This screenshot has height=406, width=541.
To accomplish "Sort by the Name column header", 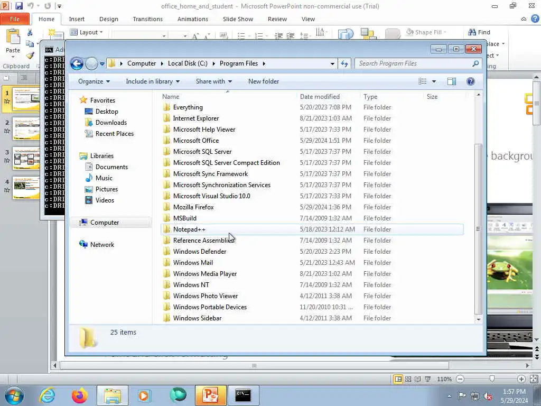I will pyautogui.click(x=228, y=97).
